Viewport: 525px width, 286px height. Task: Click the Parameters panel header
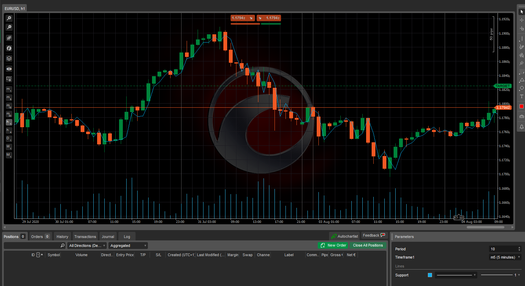[458, 237]
